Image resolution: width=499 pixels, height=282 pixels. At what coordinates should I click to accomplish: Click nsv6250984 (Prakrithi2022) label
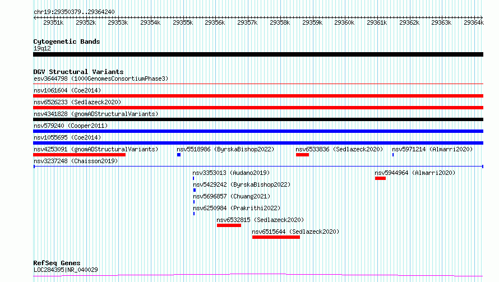[237, 208]
